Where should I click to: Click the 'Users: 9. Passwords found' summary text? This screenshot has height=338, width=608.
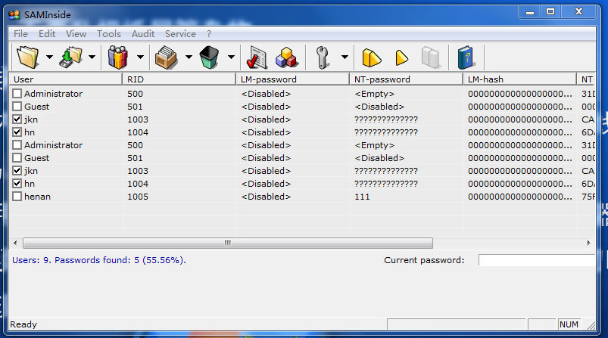pyautogui.click(x=99, y=260)
